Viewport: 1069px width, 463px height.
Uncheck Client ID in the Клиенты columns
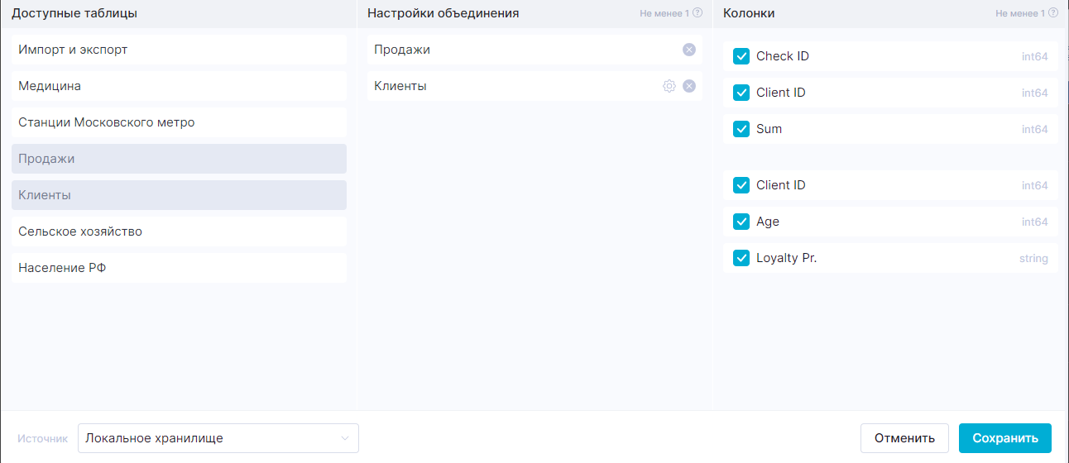(x=741, y=185)
